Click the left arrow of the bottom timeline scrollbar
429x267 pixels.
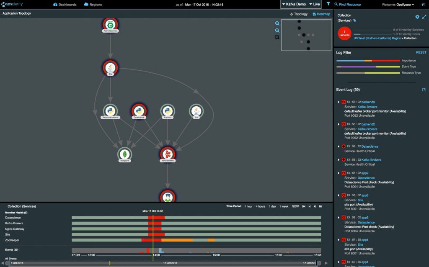click(3, 263)
